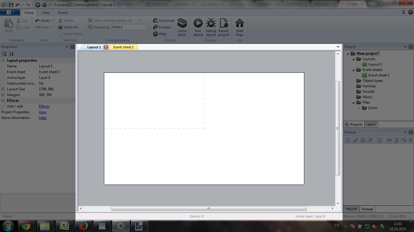Viewport: 414px width, 232px height.
Task: Switch to the View ribbon tab
Action: point(46,13)
